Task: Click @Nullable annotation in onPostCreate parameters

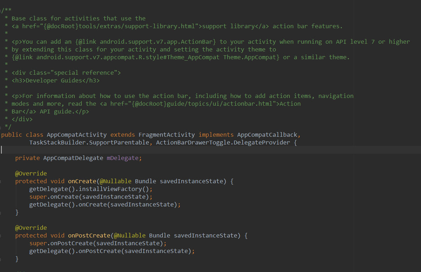Action: (130, 235)
